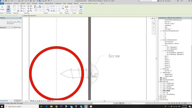The width and height of the screenshot is (192, 108).
Task: Toggle the Properties palette ribbon button
Action: [8, 10]
